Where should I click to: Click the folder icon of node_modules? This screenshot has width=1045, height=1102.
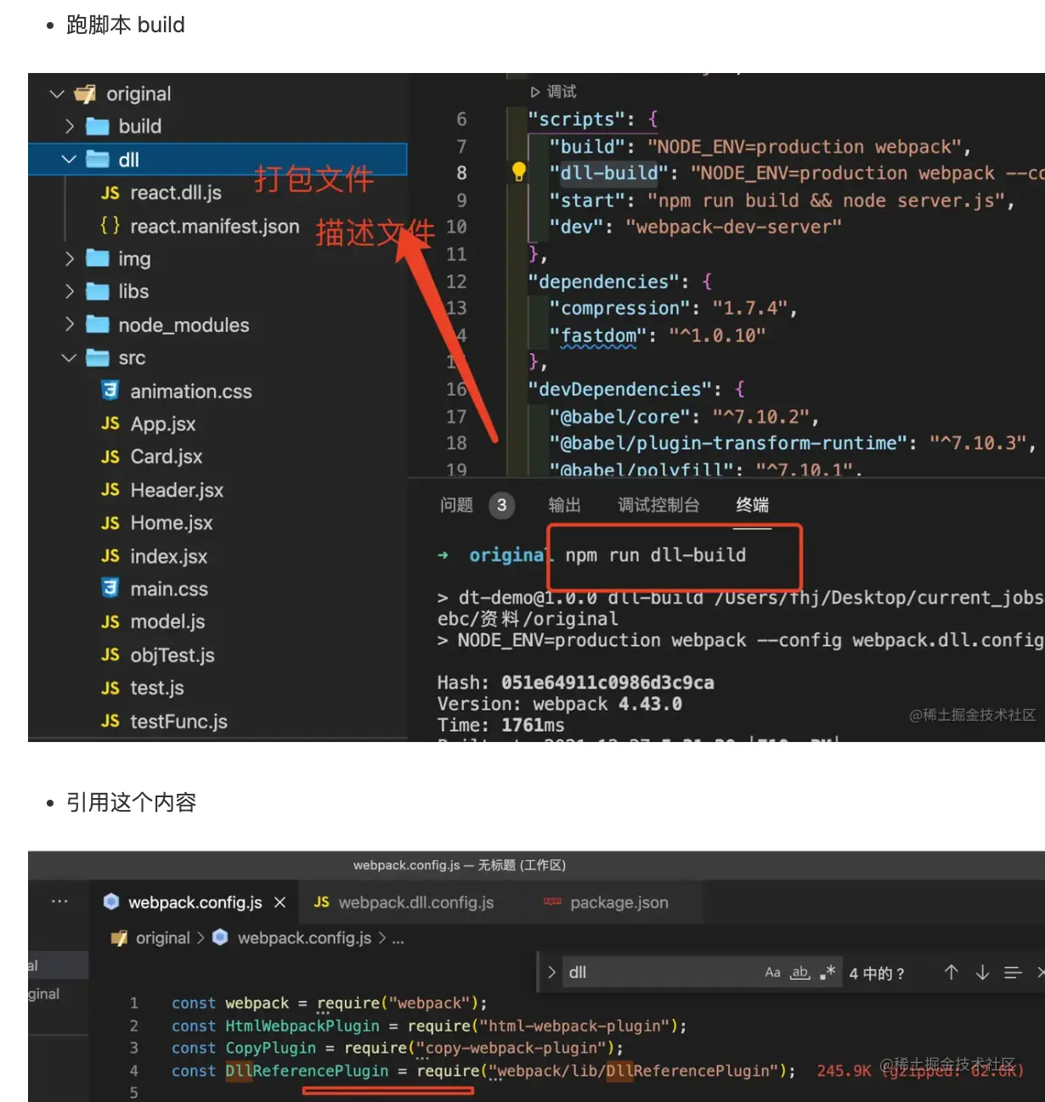point(98,324)
